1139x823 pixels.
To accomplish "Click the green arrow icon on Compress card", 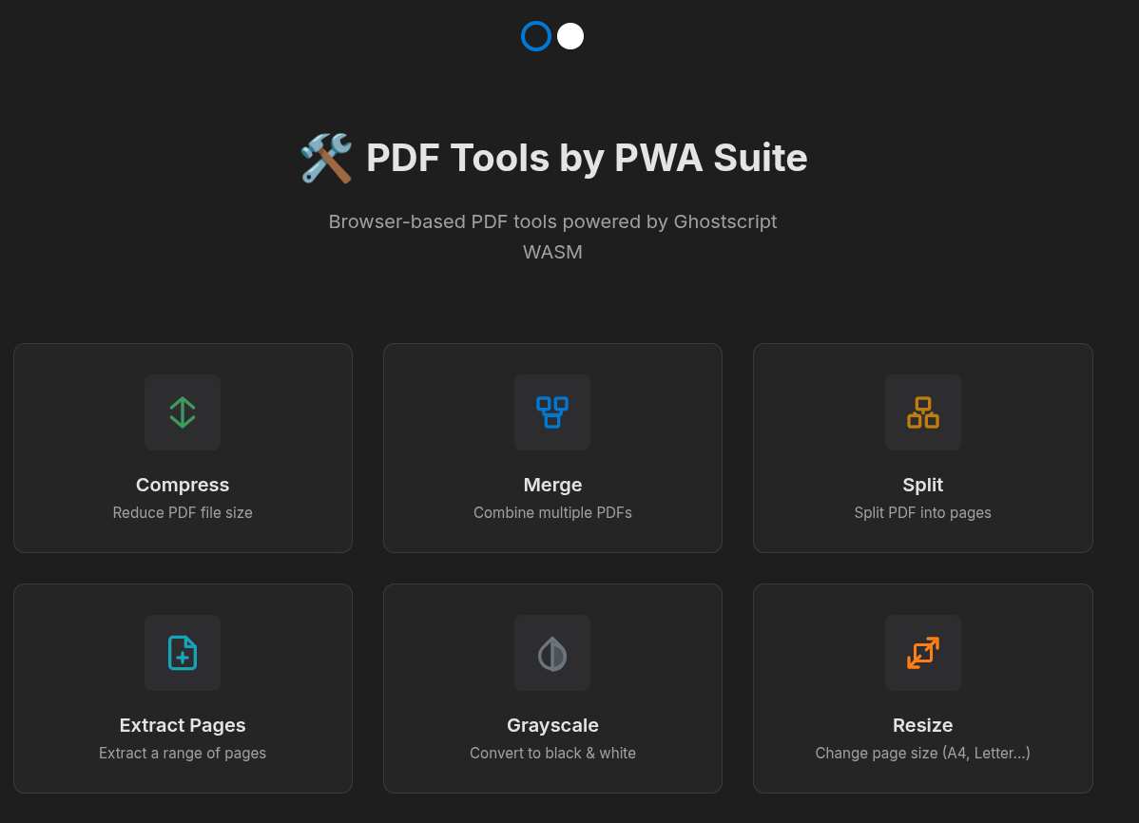I will 183,411.
